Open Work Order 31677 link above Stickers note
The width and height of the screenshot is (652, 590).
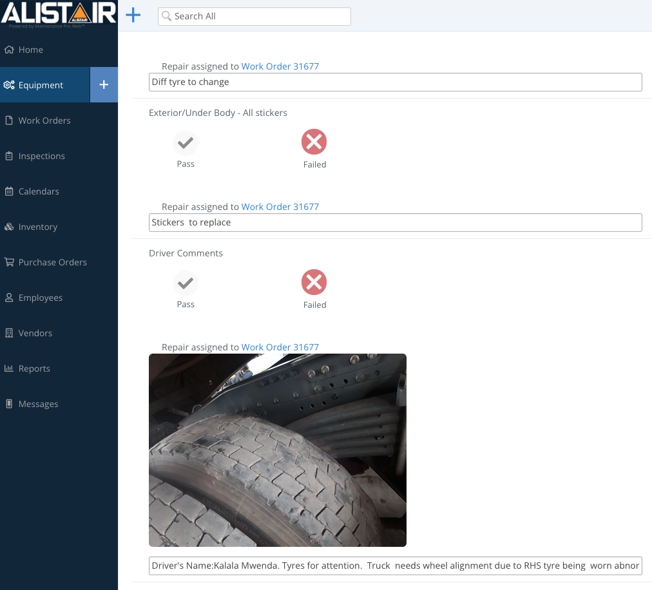point(280,207)
